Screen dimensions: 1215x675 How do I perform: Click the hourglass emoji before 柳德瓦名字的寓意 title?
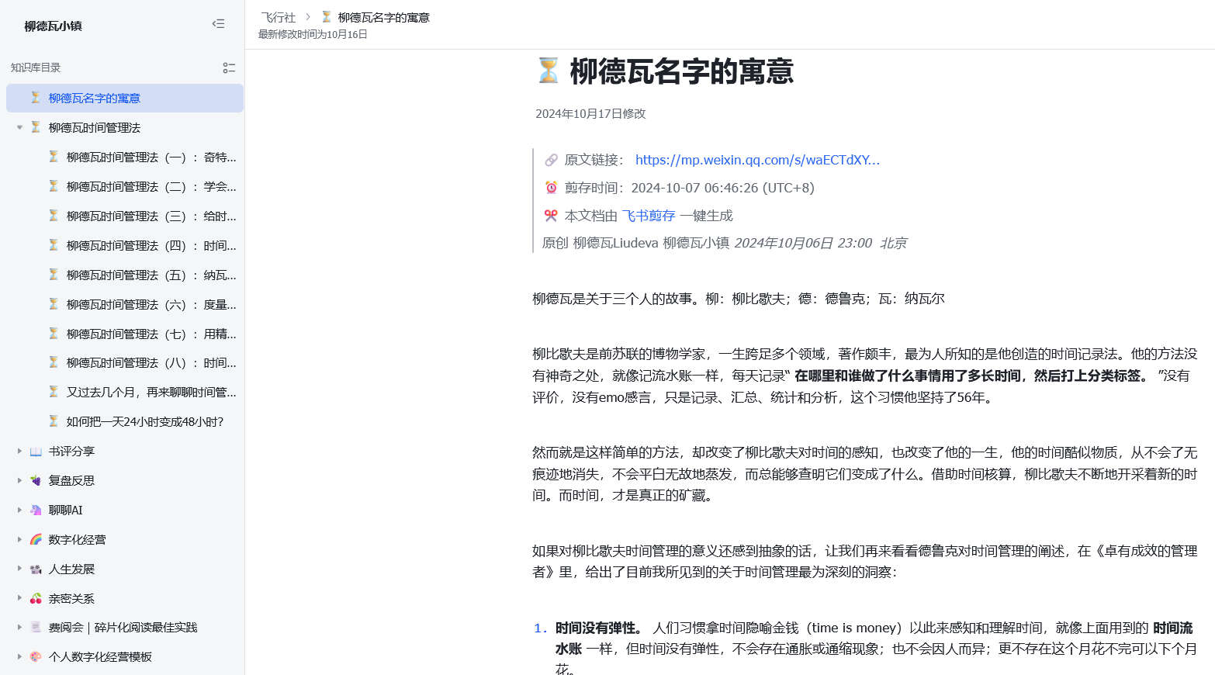(x=549, y=71)
